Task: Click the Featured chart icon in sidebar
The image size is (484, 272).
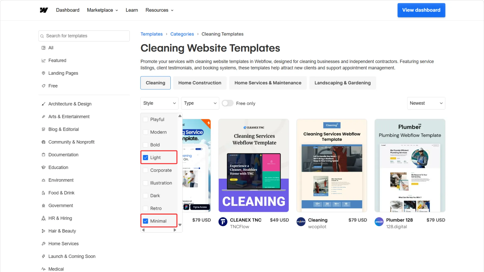Action: click(x=43, y=60)
